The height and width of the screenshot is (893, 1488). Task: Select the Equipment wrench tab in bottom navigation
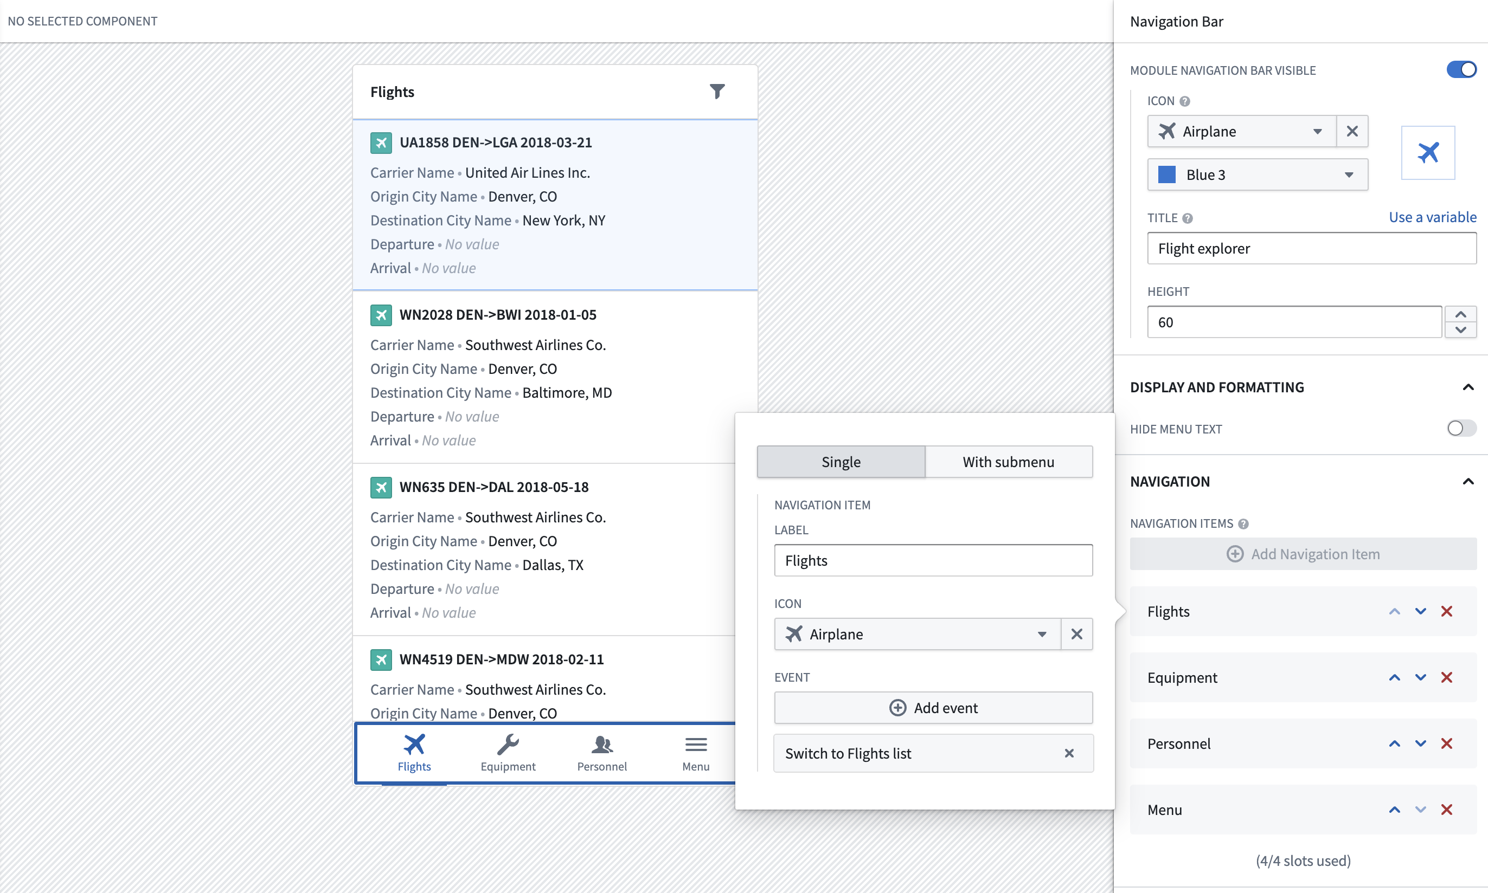[508, 753]
